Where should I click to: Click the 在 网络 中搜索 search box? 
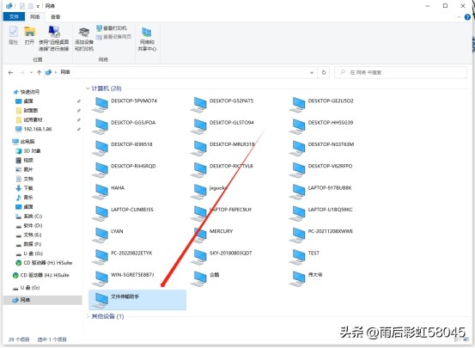400,72
